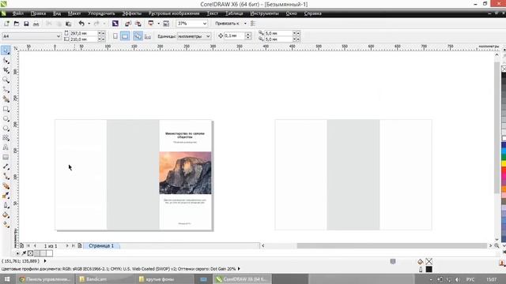Select the Eyedropper tool in the toolbox
The image size is (506, 284).
[6, 196]
